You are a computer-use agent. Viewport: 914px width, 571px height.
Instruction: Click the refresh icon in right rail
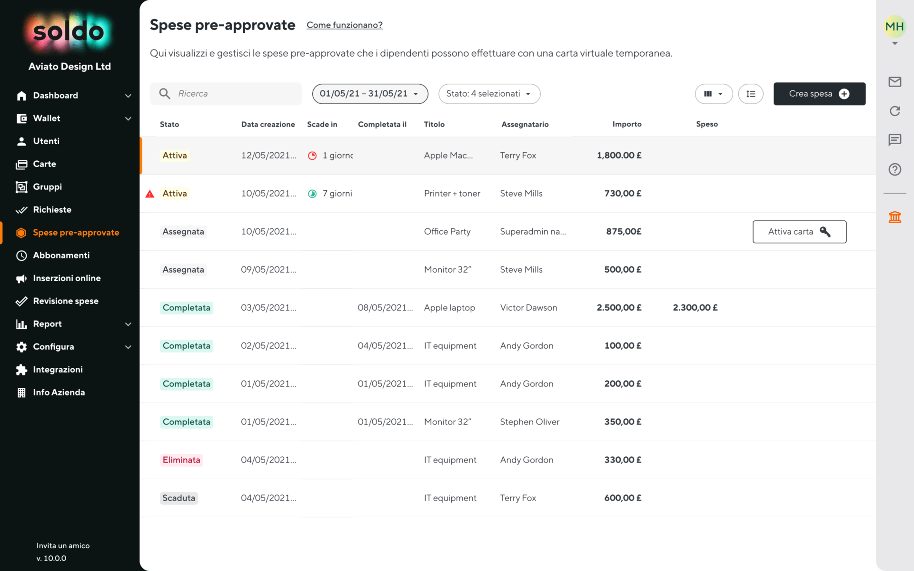tap(894, 111)
